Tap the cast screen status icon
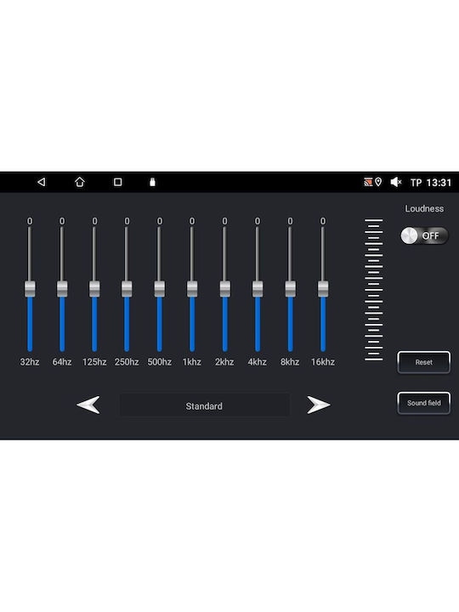The height and width of the screenshot is (612, 459). [368, 182]
